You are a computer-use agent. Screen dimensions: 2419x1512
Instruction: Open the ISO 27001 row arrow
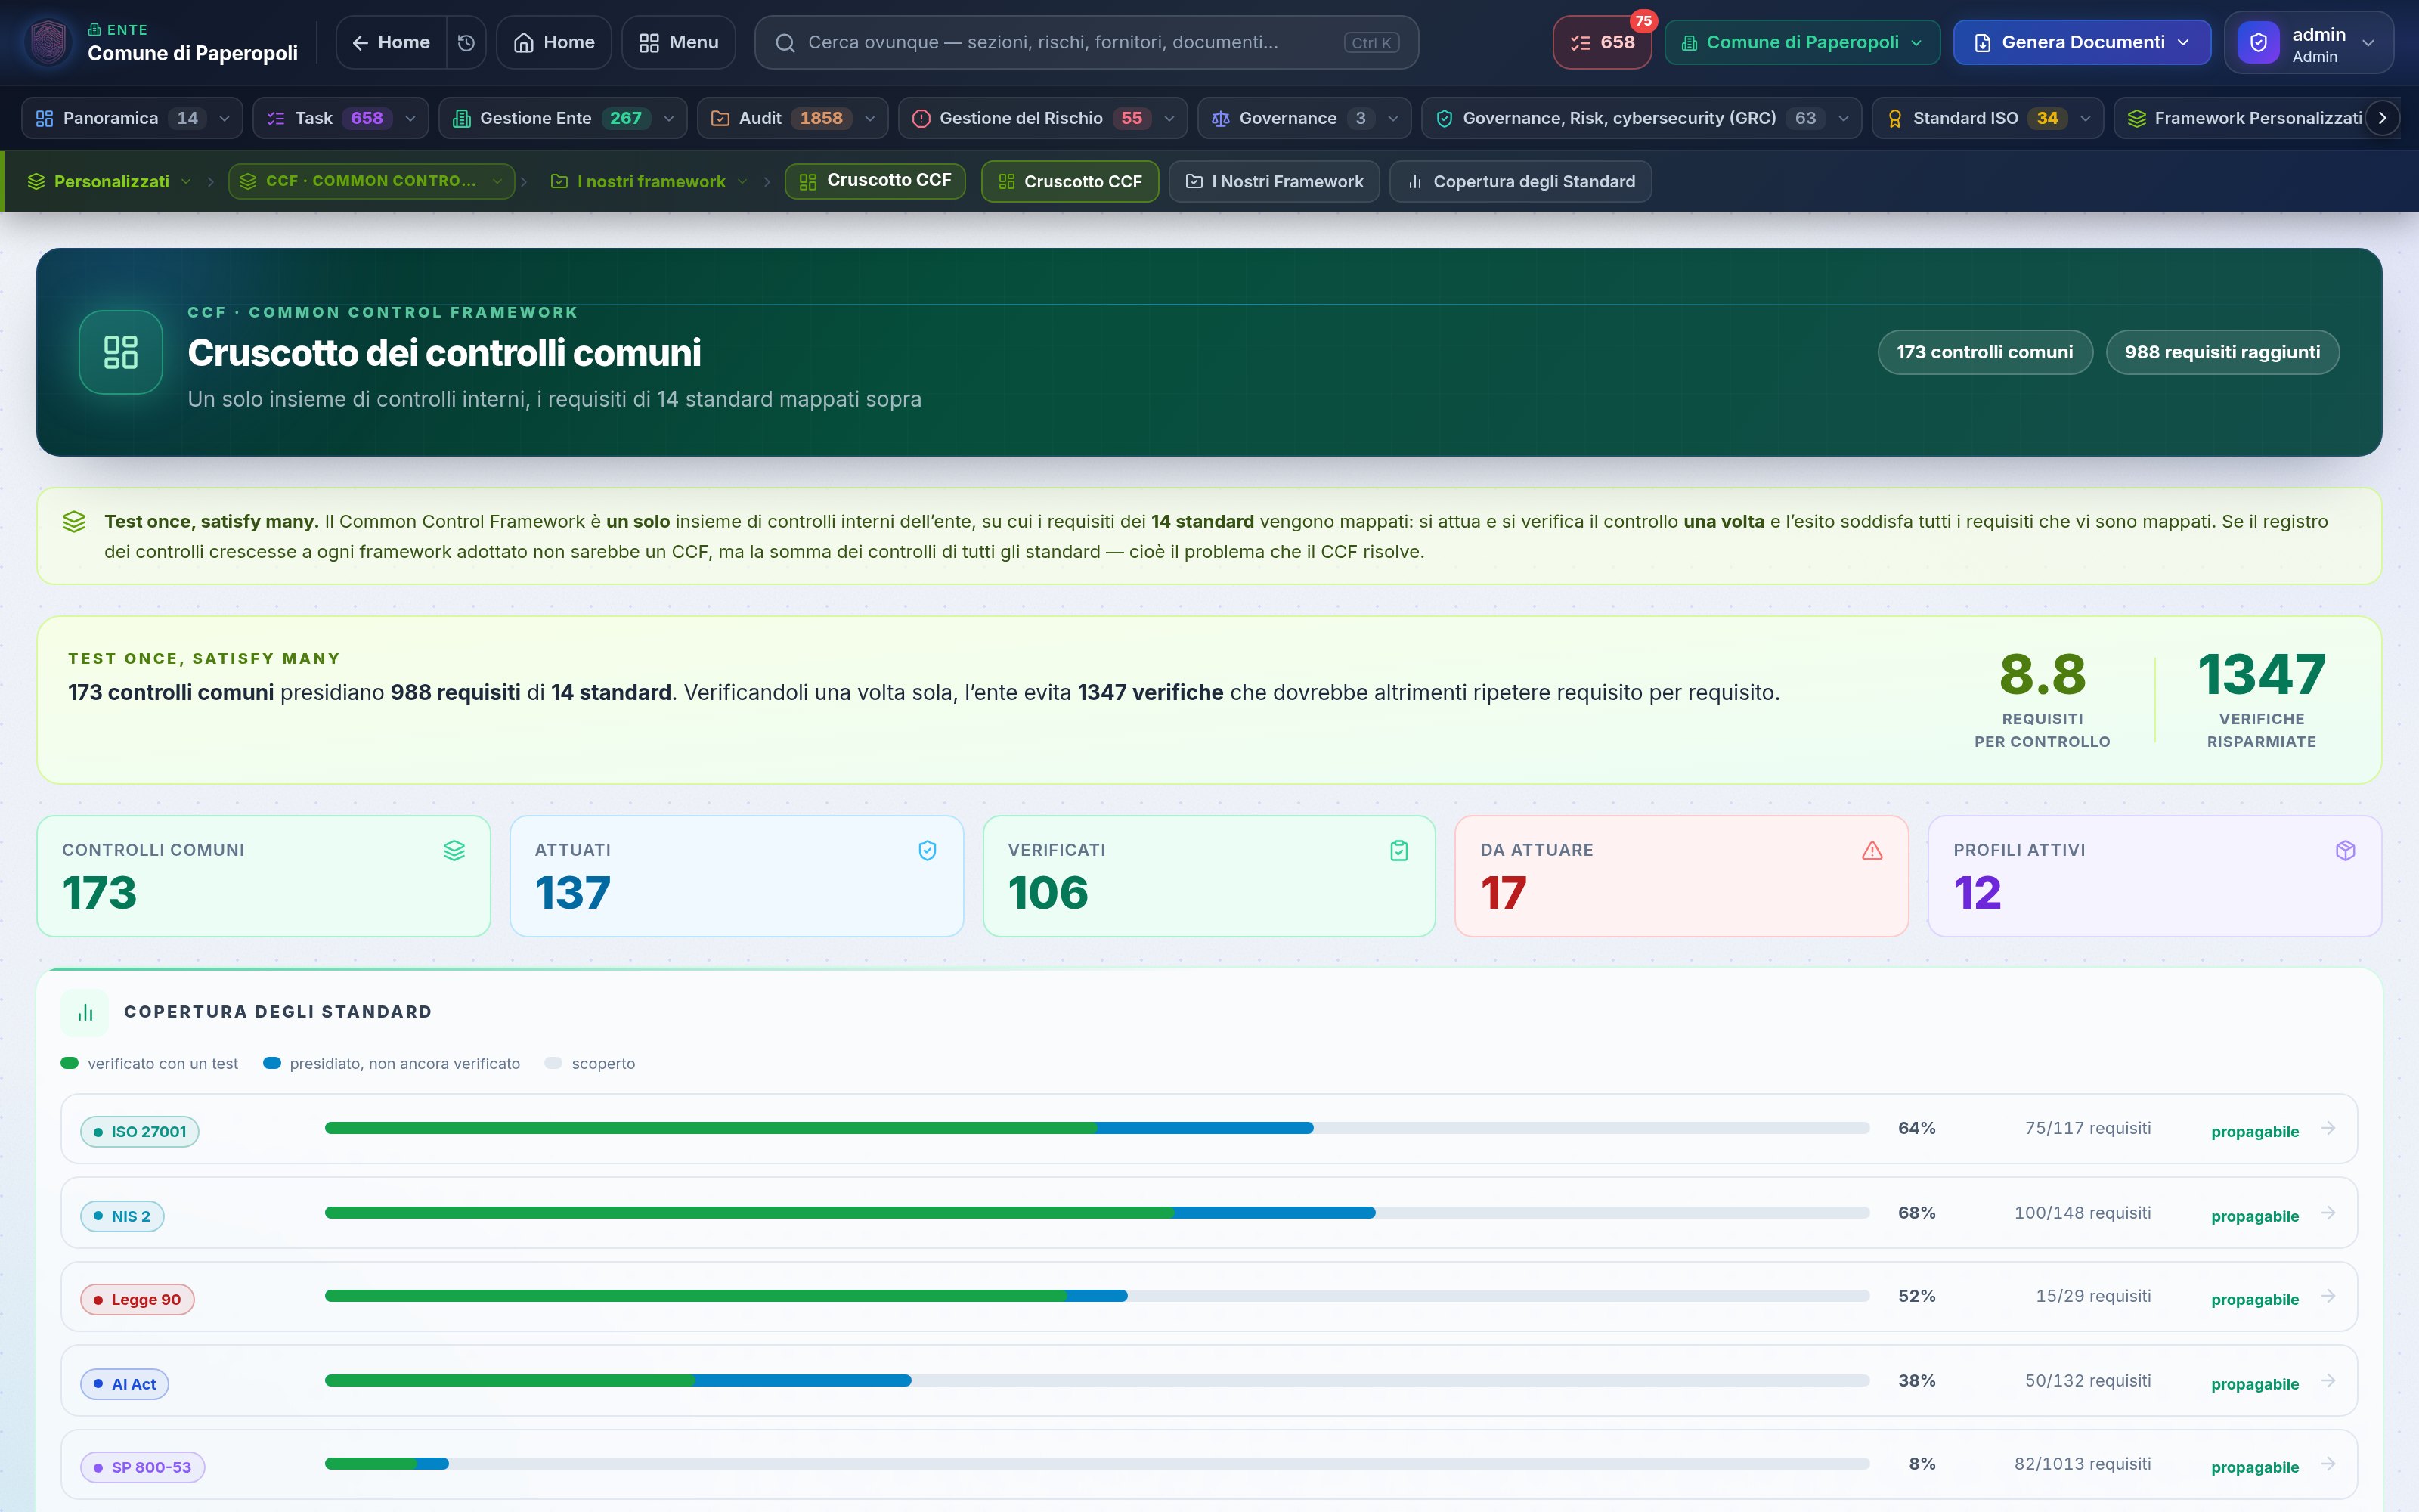[x=2328, y=1128]
